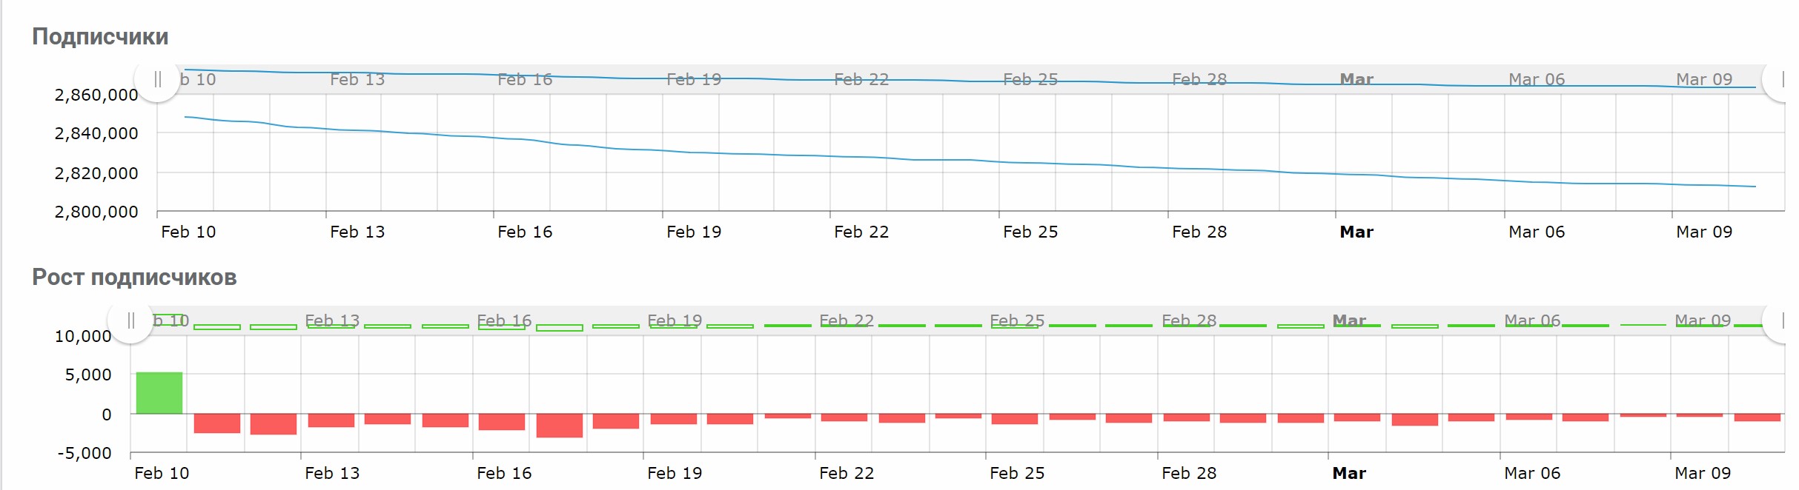The height and width of the screenshot is (490, 1799).
Task: Grab the left range handle of growth chart
Action: (x=131, y=320)
